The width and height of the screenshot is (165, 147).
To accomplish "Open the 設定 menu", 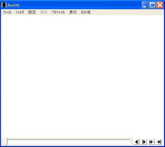I will (32, 12).
